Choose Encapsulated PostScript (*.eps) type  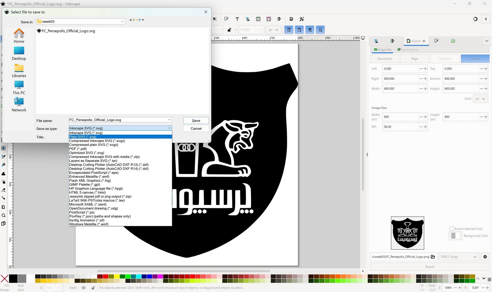click(120, 173)
